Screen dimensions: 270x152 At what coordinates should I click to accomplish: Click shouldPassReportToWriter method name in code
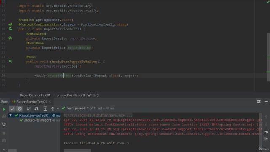pos(73,62)
